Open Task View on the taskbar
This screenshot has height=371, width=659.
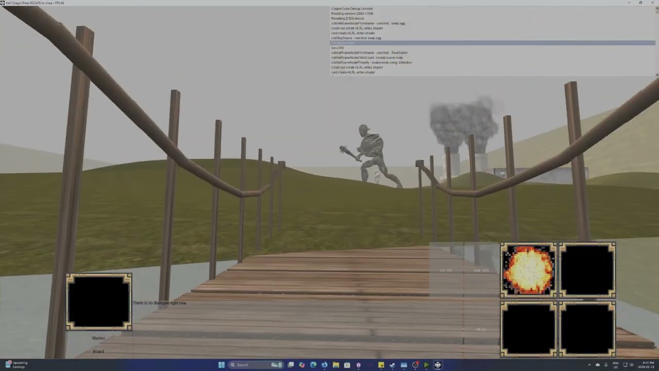pos(290,365)
